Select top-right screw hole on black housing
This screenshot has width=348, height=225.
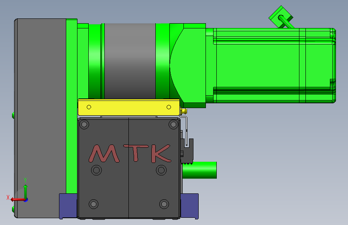(x=173, y=125)
